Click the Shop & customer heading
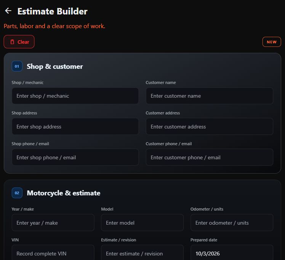 coord(55,67)
